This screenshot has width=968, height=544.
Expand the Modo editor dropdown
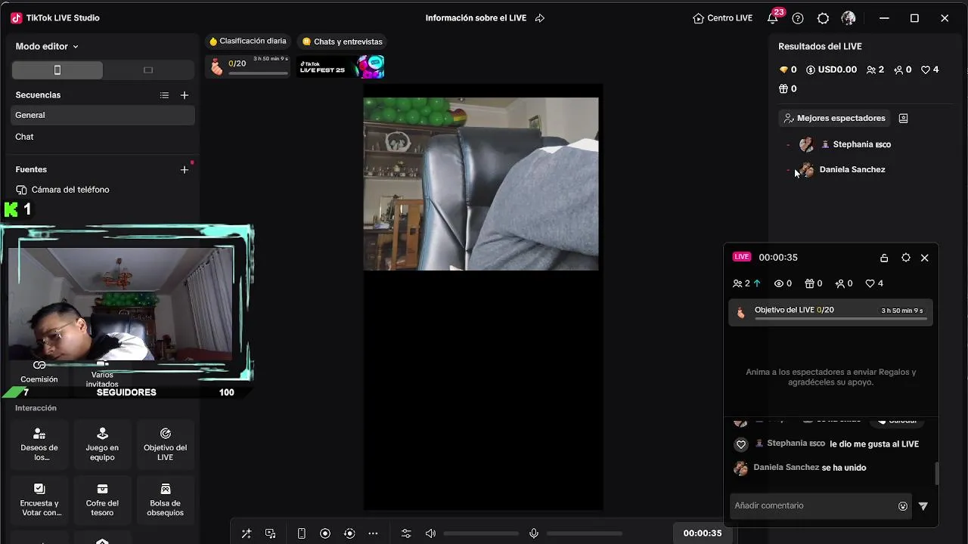(x=47, y=46)
